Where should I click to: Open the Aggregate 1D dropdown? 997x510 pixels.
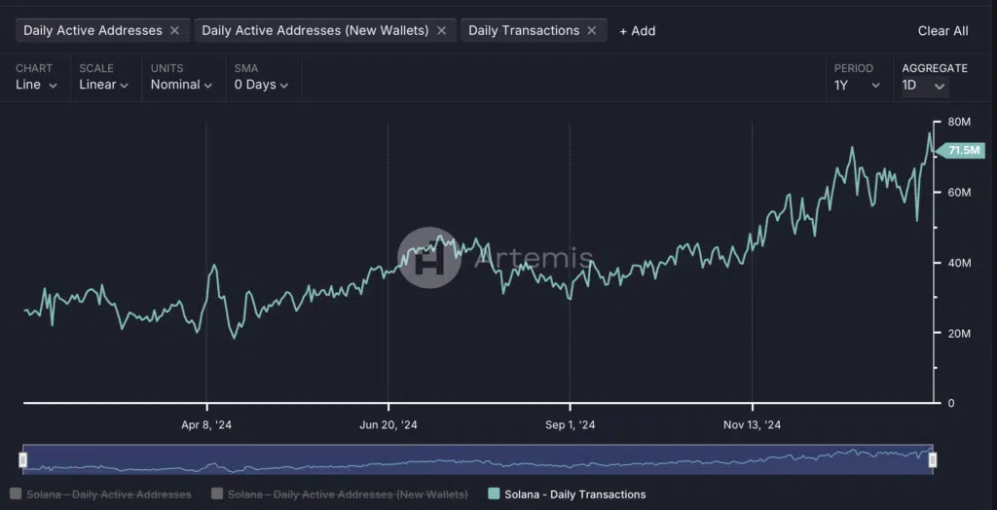(923, 85)
